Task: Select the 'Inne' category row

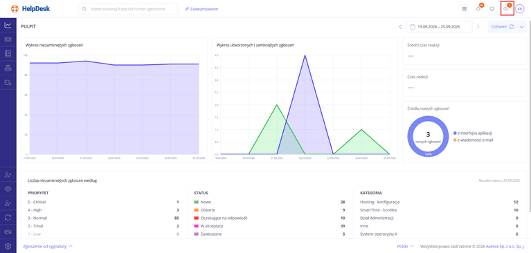Action: tap(439, 226)
